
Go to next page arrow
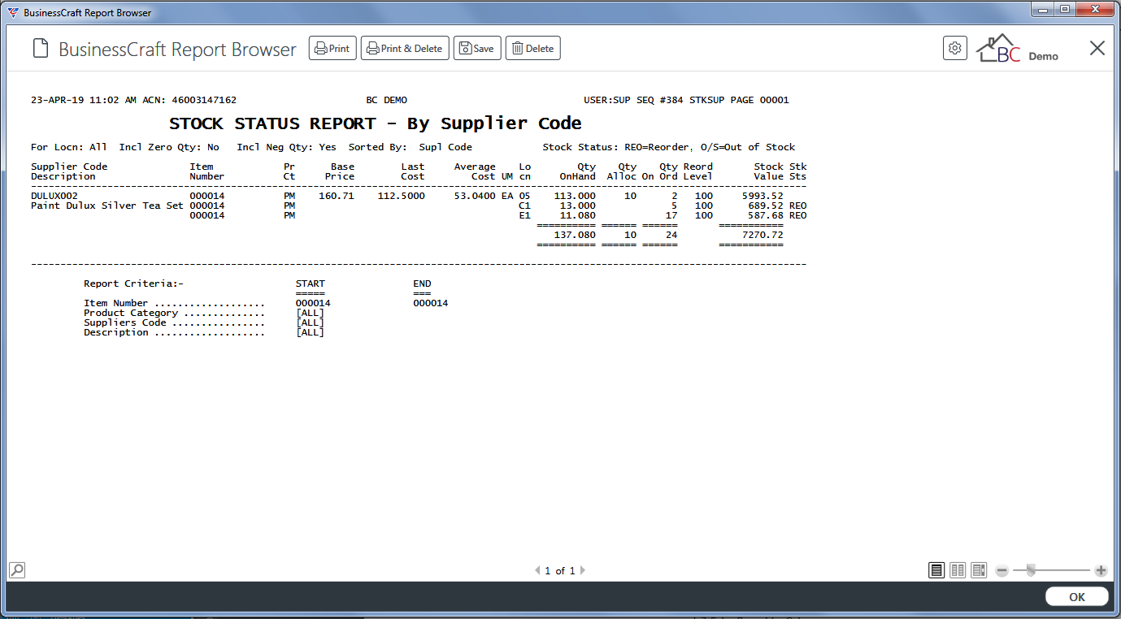tap(582, 571)
